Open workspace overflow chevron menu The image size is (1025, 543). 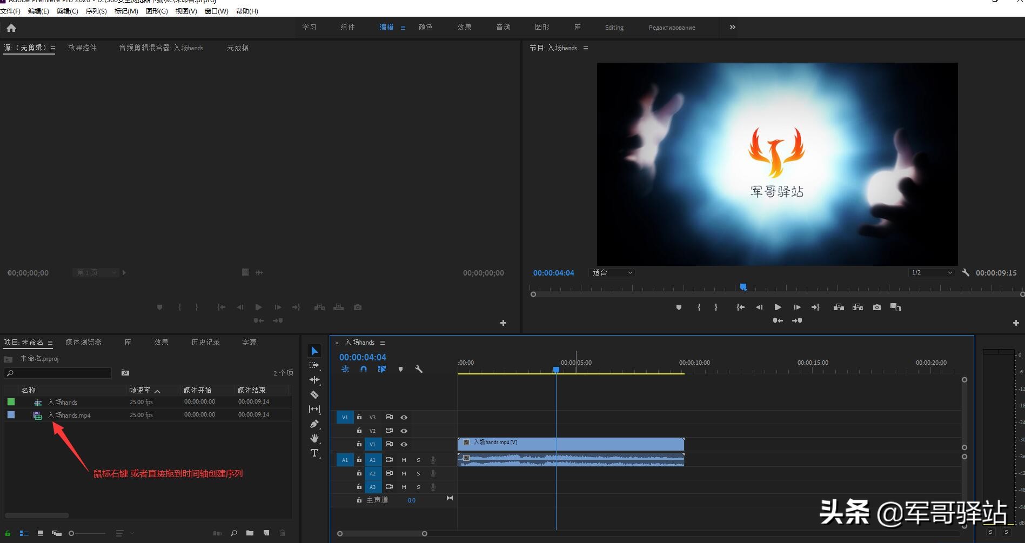[733, 27]
